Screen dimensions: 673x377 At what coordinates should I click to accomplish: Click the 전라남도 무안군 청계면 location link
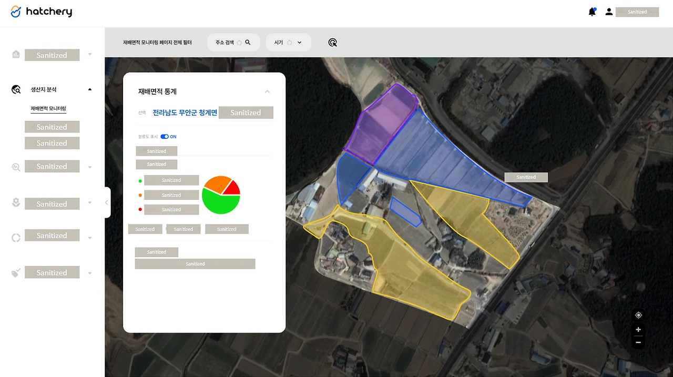pyautogui.click(x=185, y=113)
